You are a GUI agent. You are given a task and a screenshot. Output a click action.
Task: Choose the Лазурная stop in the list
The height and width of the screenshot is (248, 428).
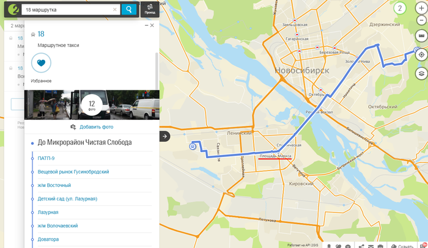pyautogui.click(x=48, y=212)
